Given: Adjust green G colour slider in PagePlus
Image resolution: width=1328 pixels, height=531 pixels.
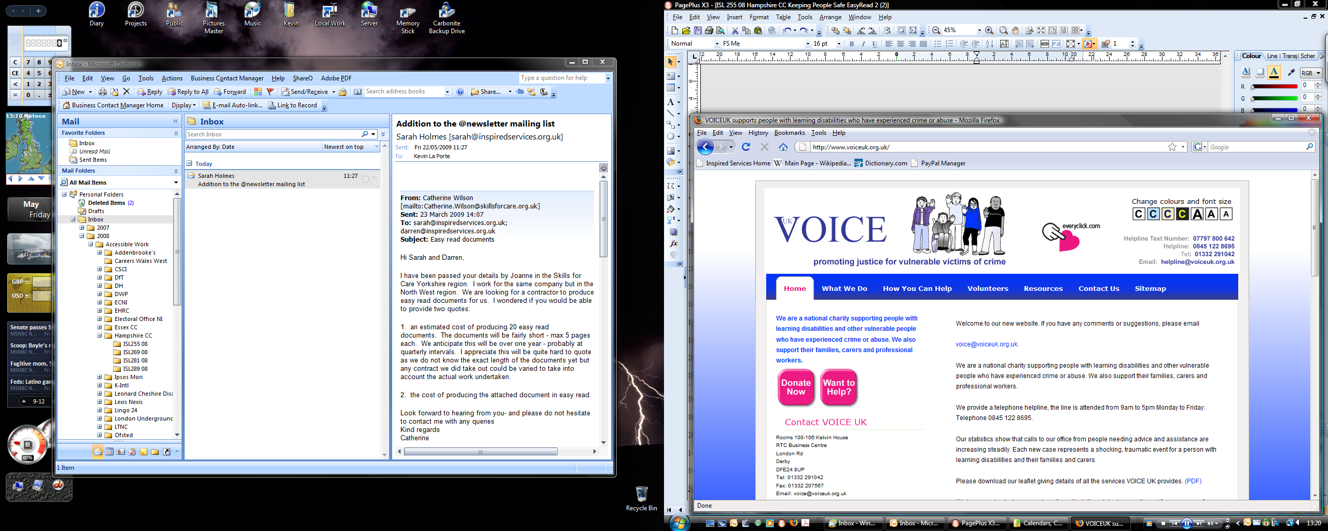Looking at the screenshot, I should (x=1274, y=98).
